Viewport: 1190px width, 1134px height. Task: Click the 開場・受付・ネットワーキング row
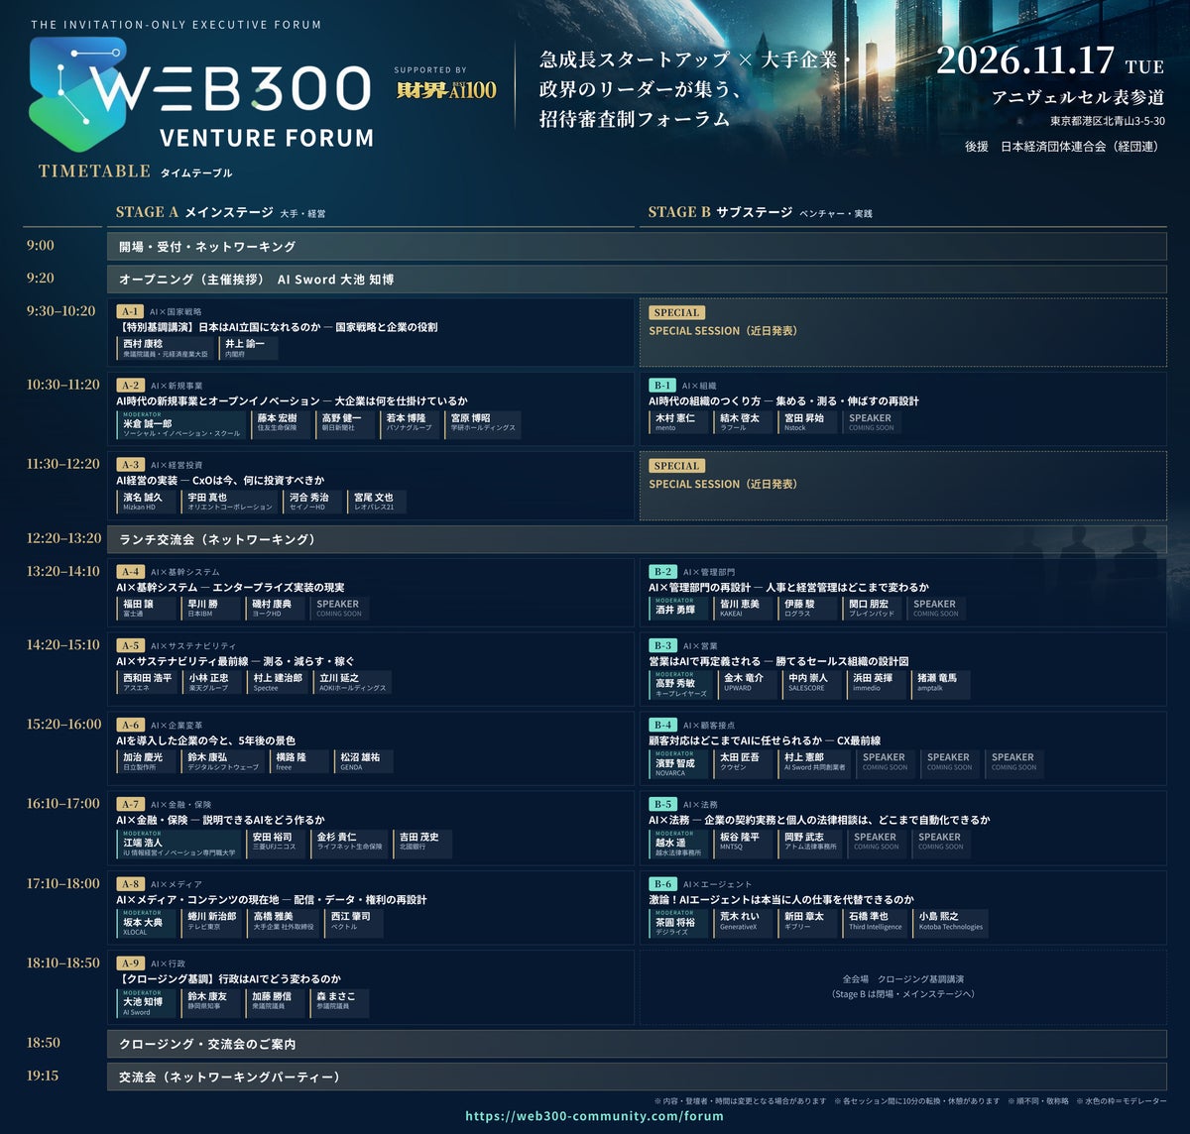pos(637,246)
